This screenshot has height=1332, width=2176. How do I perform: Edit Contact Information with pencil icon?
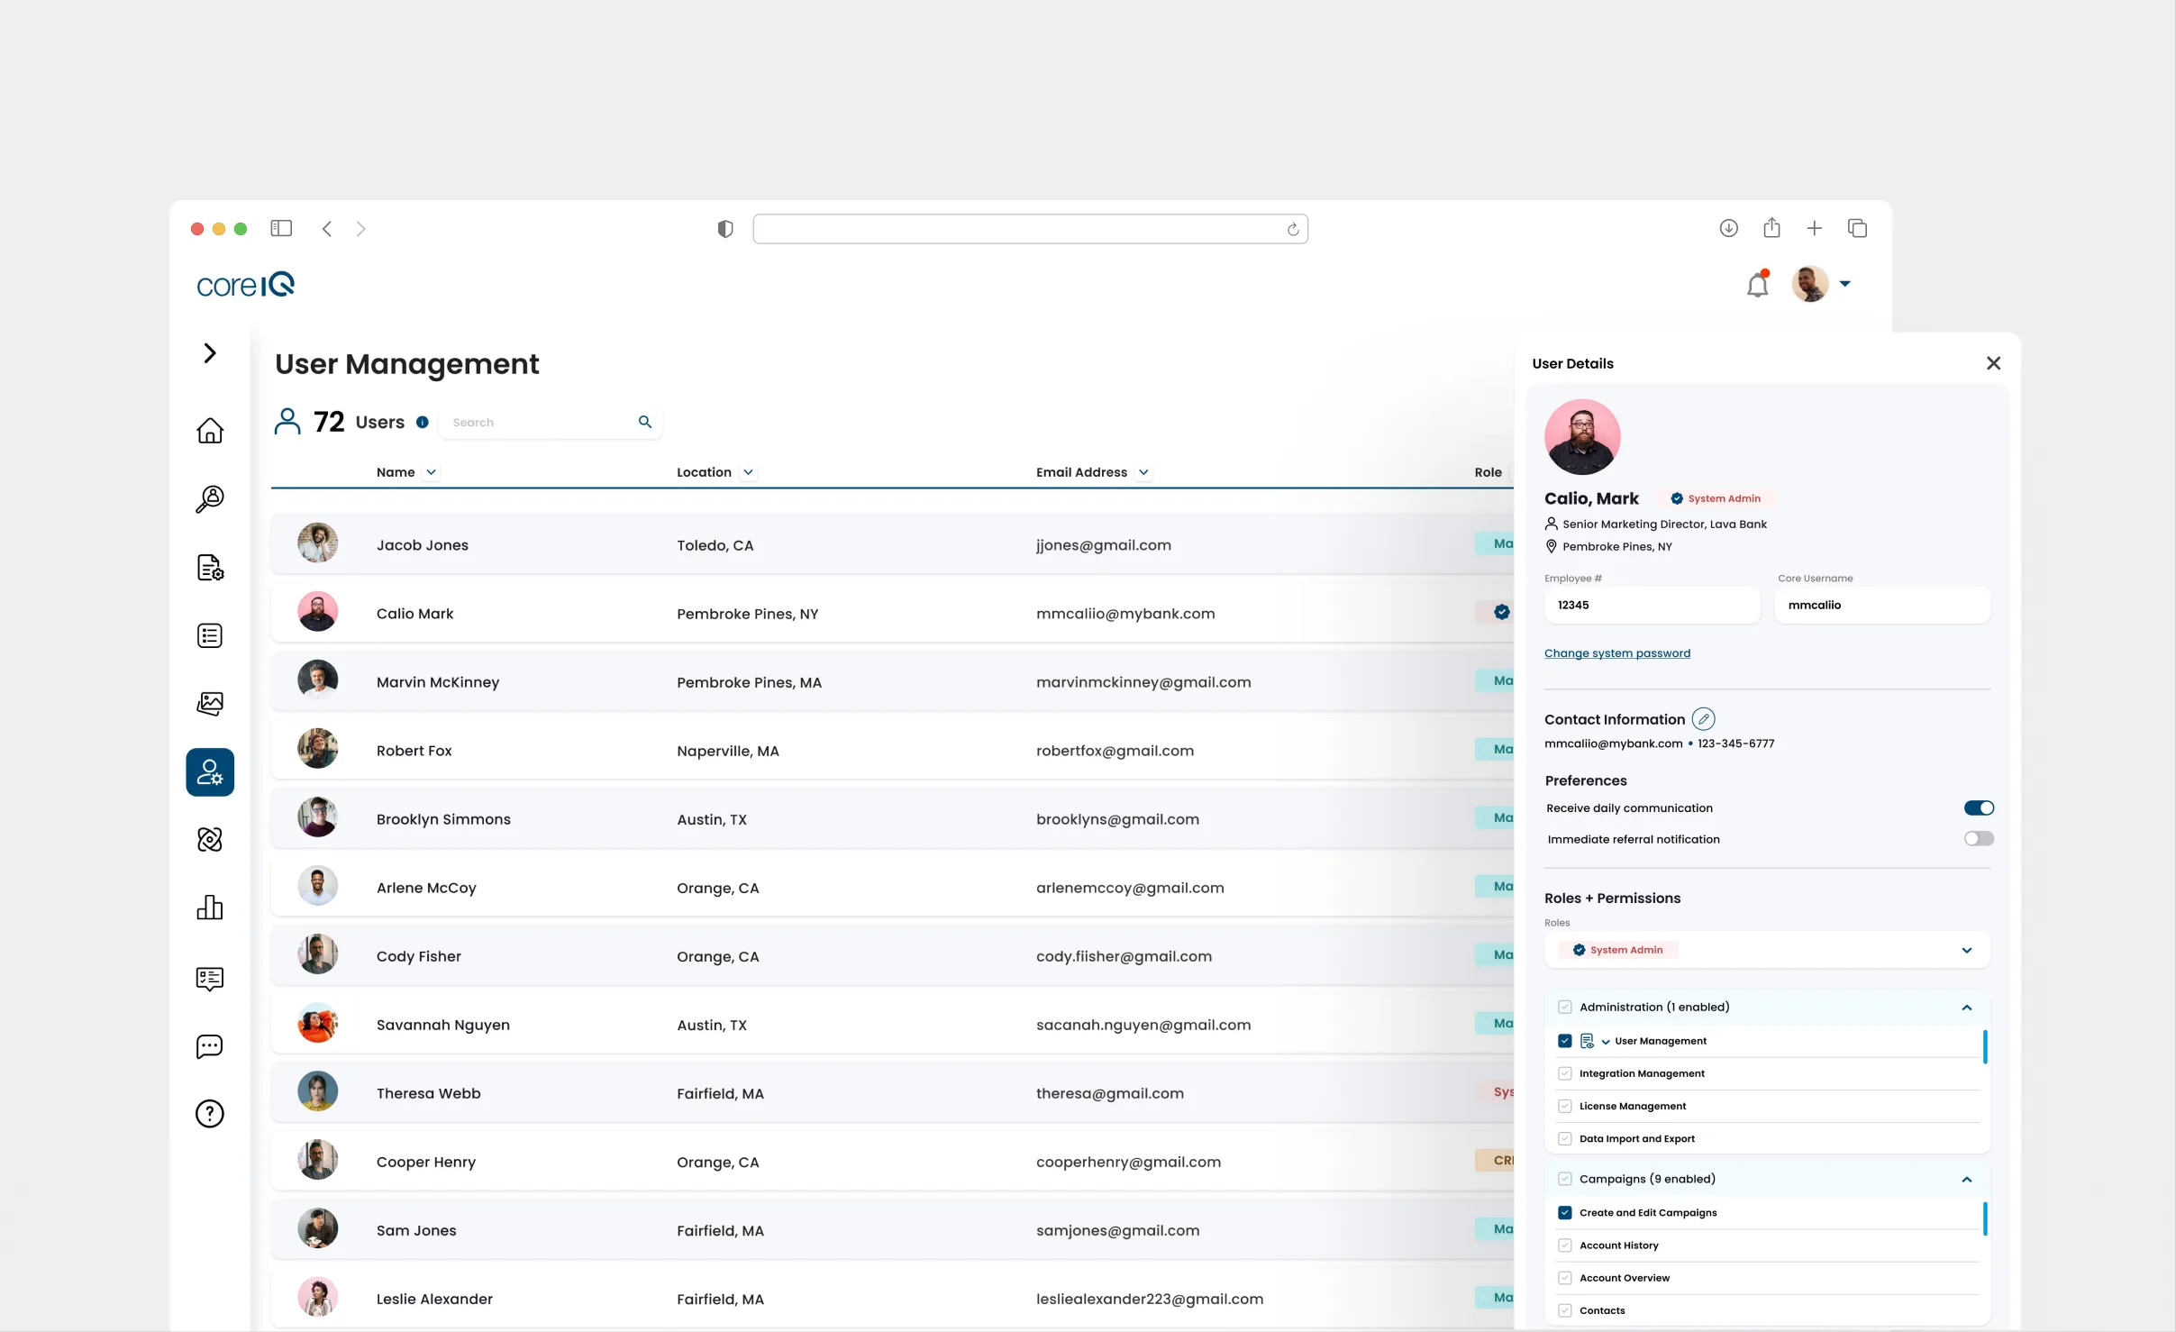click(1703, 719)
